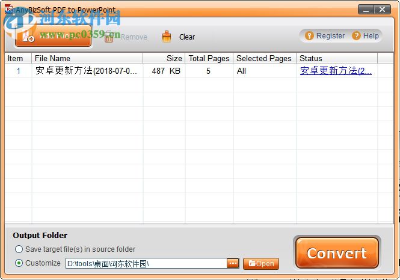Minimize the AnyBizSoft window
Screen dimensions: 400x280
pyautogui.click(x=366, y=10)
